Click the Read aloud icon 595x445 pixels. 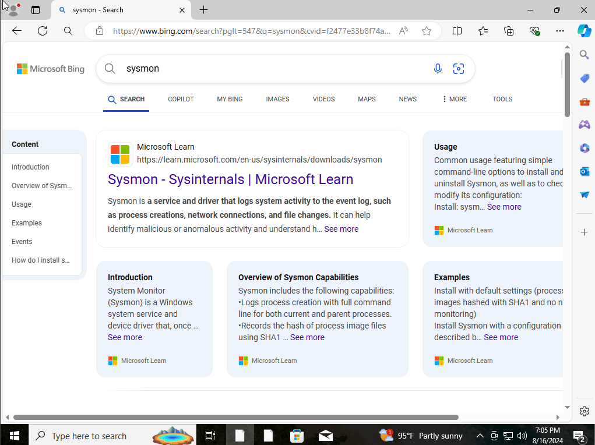(403, 31)
